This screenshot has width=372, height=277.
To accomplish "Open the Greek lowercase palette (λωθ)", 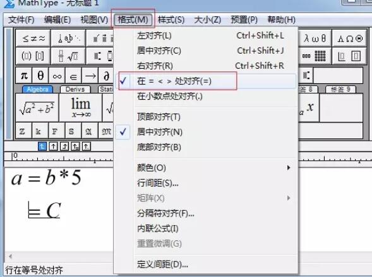I will tap(315, 38).
